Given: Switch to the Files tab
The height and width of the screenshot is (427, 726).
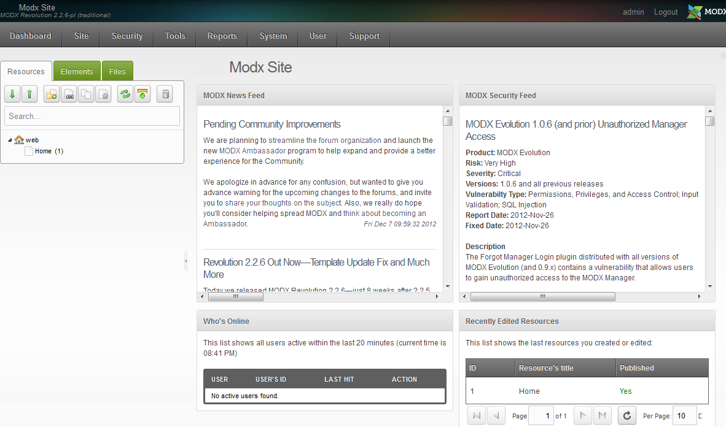Looking at the screenshot, I should click(117, 71).
